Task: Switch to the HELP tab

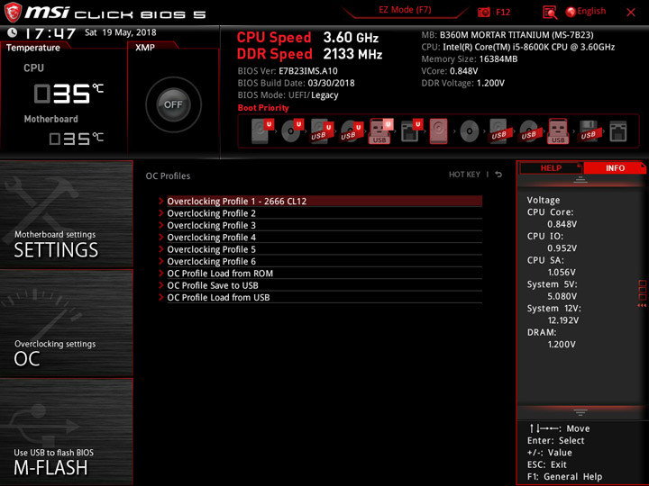Action: 551,168
